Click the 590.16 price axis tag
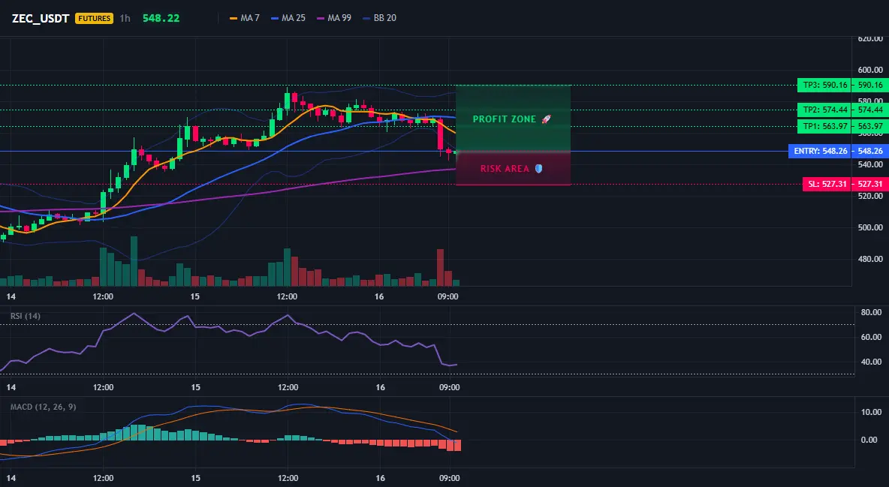 point(869,85)
